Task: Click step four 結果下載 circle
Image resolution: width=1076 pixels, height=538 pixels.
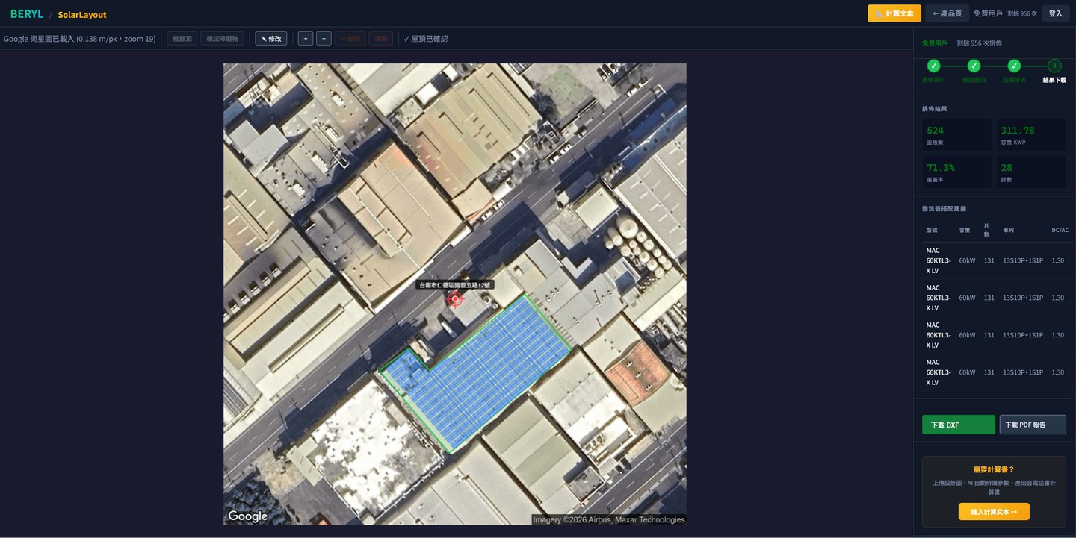Action: pos(1054,66)
